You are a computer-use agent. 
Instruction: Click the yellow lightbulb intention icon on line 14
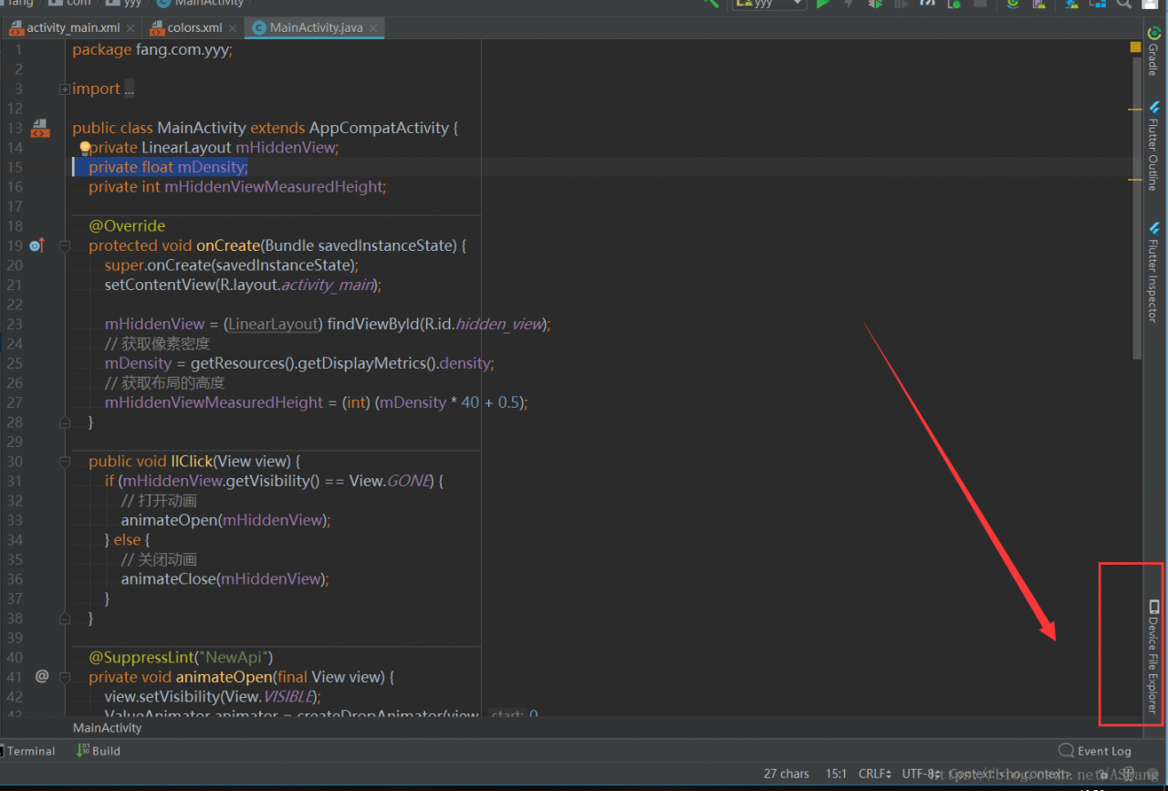pos(85,147)
